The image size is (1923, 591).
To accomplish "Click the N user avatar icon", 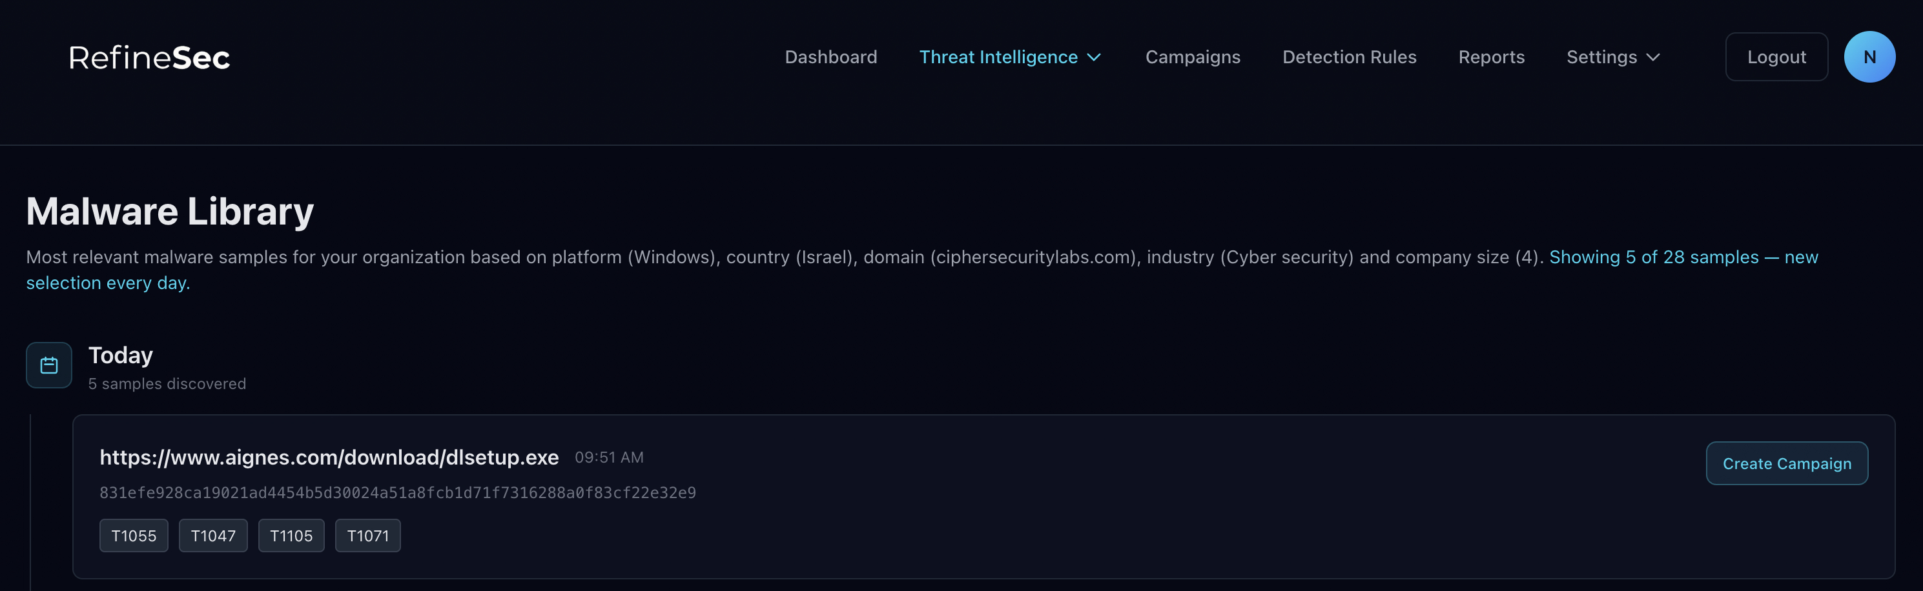I will pyautogui.click(x=1870, y=56).
